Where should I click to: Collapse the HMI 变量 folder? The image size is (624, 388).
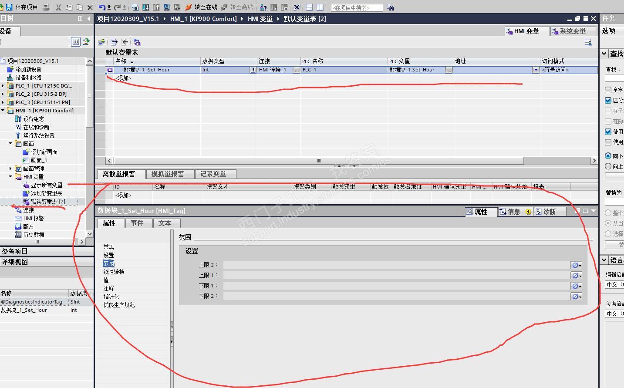pyautogui.click(x=11, y=177)
